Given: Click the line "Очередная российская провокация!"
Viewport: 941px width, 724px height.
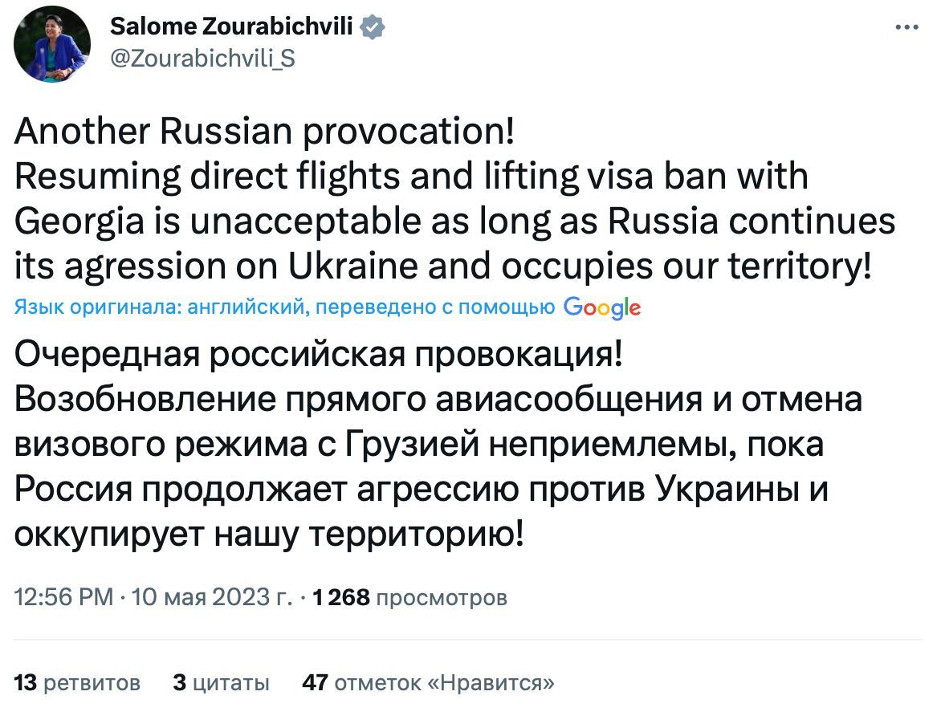Looking at the screenshot, I should 318,355.
